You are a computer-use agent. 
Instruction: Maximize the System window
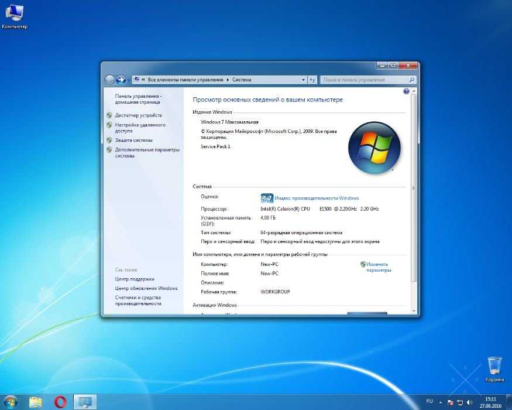tap(393, 66)
